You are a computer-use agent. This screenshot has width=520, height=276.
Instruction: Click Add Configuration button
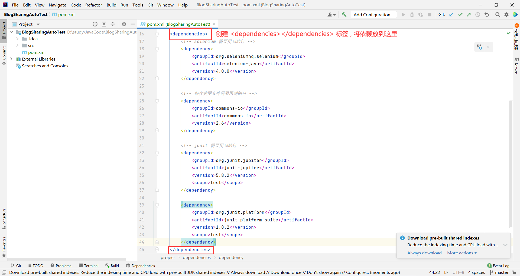(x=374, y=15)
